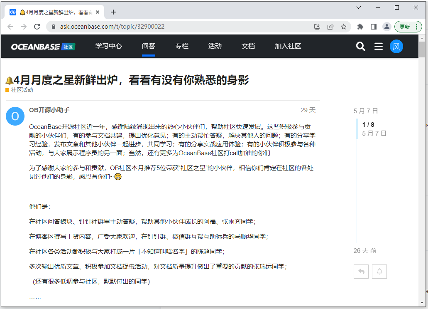Click the install app icon in address bar

point(317,27)
